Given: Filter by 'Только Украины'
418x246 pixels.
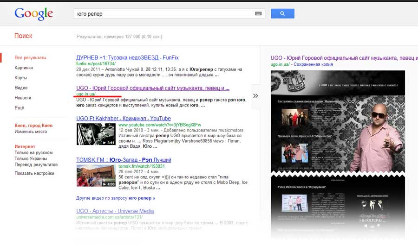Looking at the screenshot, I should coord(31,158).
